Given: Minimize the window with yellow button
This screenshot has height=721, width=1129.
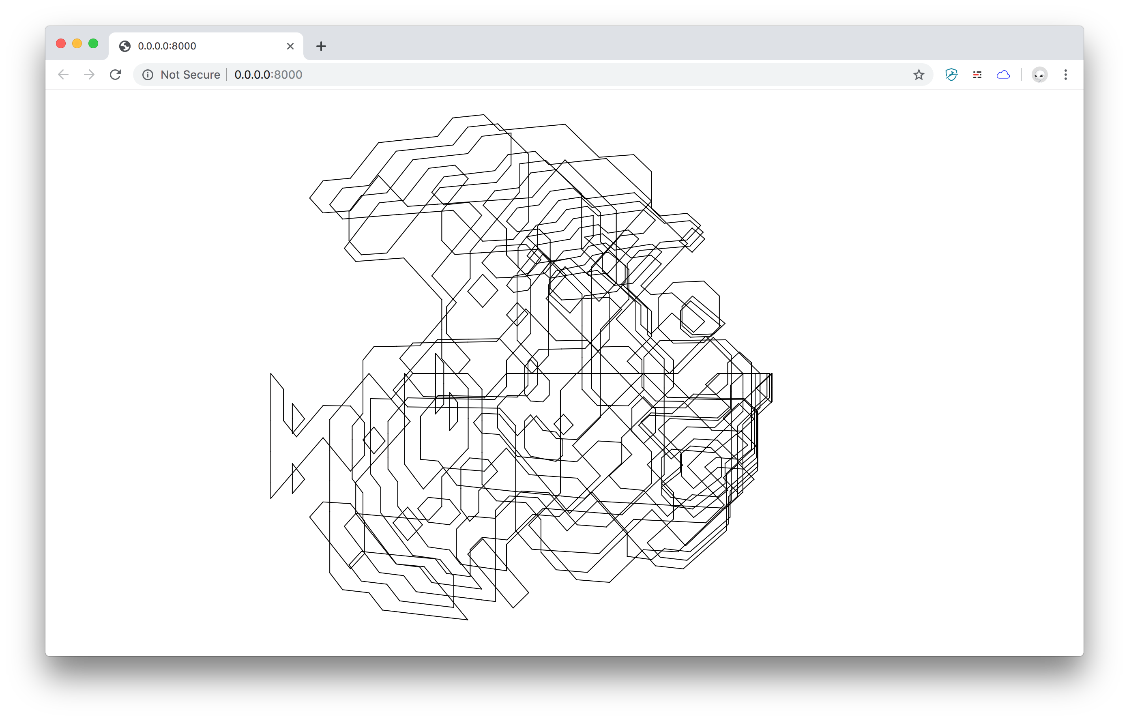Looking at the screenshot, I should [77, 44].
